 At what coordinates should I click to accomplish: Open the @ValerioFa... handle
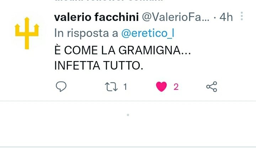176,17
